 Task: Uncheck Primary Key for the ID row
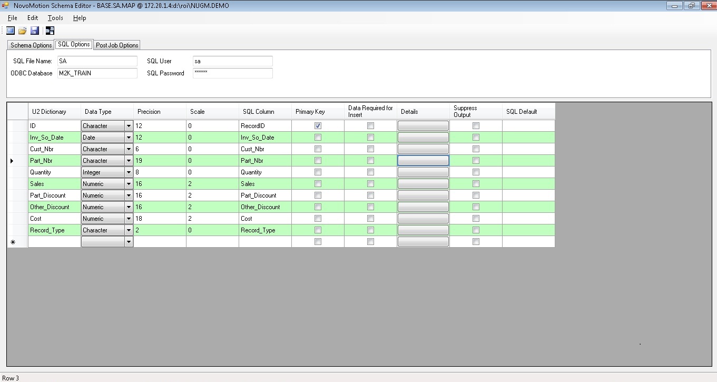point(318,126)
